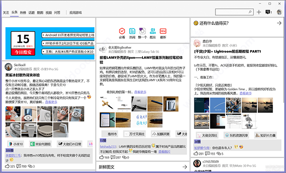Screen dimensions: 286x173
Task: Switch to the 酷图 tab
Action: 40,12
